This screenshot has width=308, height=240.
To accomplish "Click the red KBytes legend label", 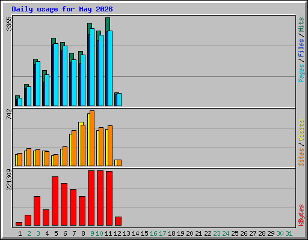I will pos(301,215).
